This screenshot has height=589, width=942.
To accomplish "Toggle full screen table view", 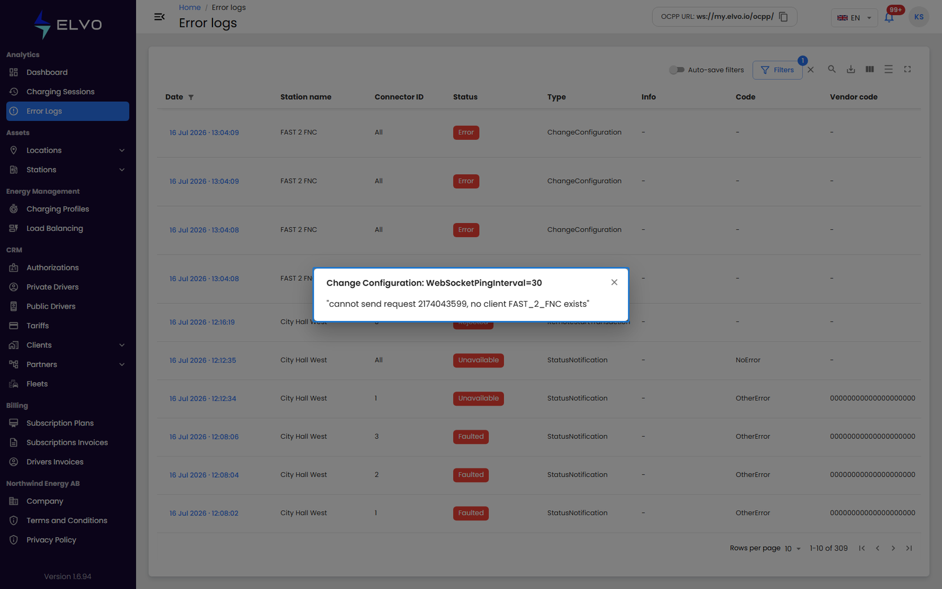I will pyautogui.click(x=907, y=69).
